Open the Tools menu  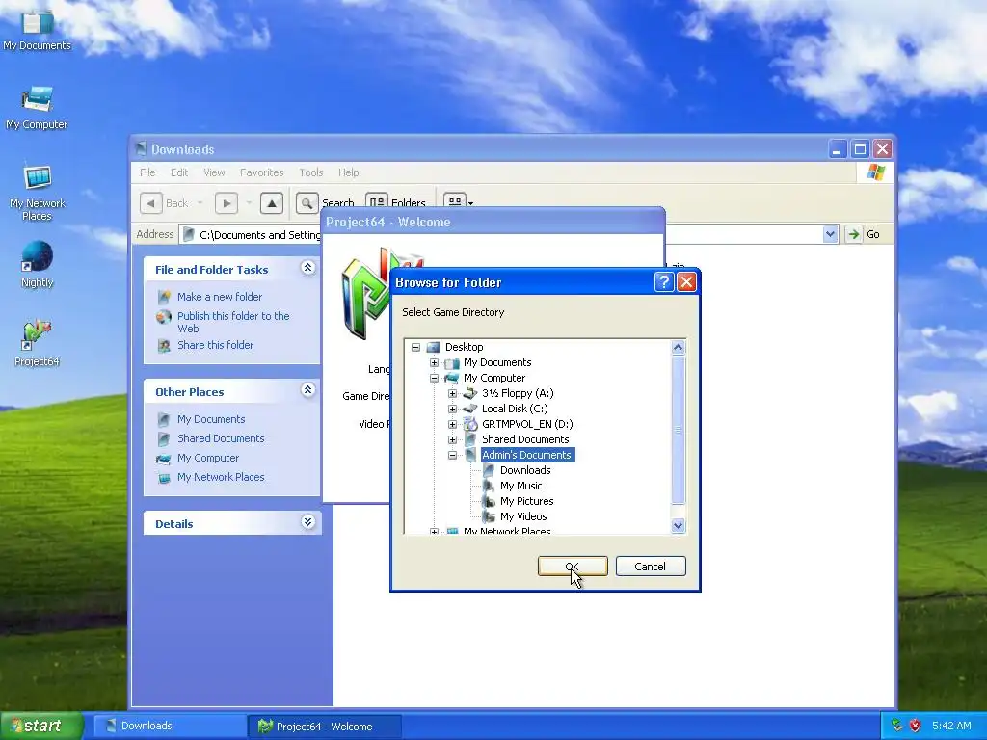[x=311, y=172]
